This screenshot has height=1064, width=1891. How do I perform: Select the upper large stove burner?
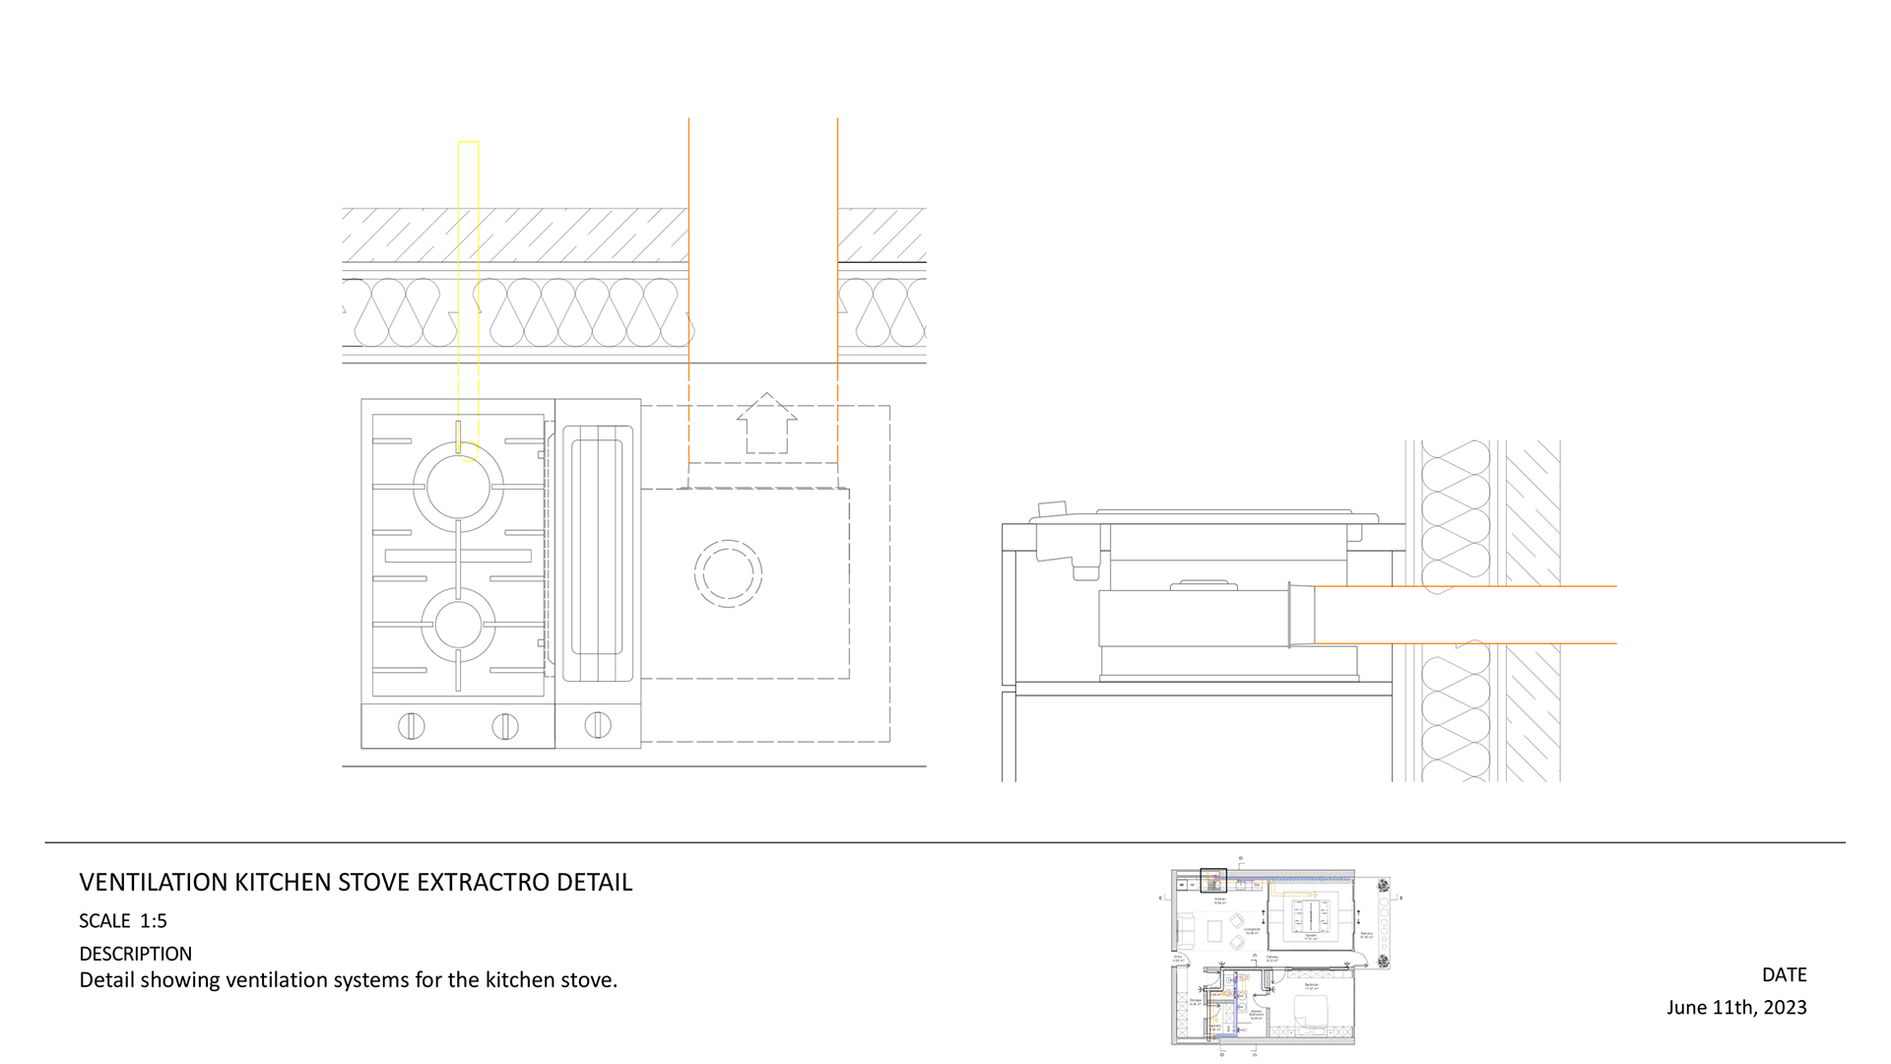458,487
